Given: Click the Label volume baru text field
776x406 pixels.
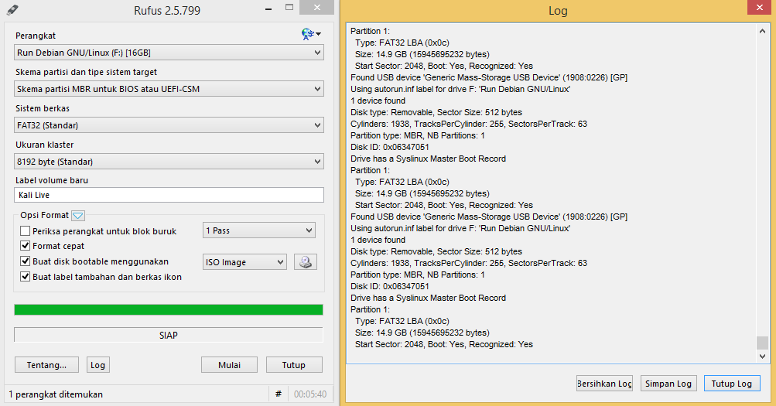Looking at the screenshot, I should [169, 195].
